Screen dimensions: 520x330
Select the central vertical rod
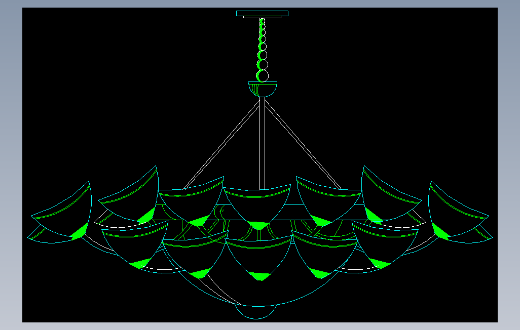pos(263,143)
